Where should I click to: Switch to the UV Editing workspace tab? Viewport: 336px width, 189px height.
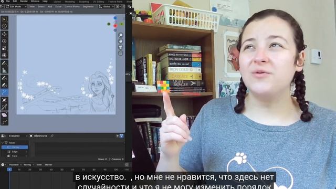(98, 2)
